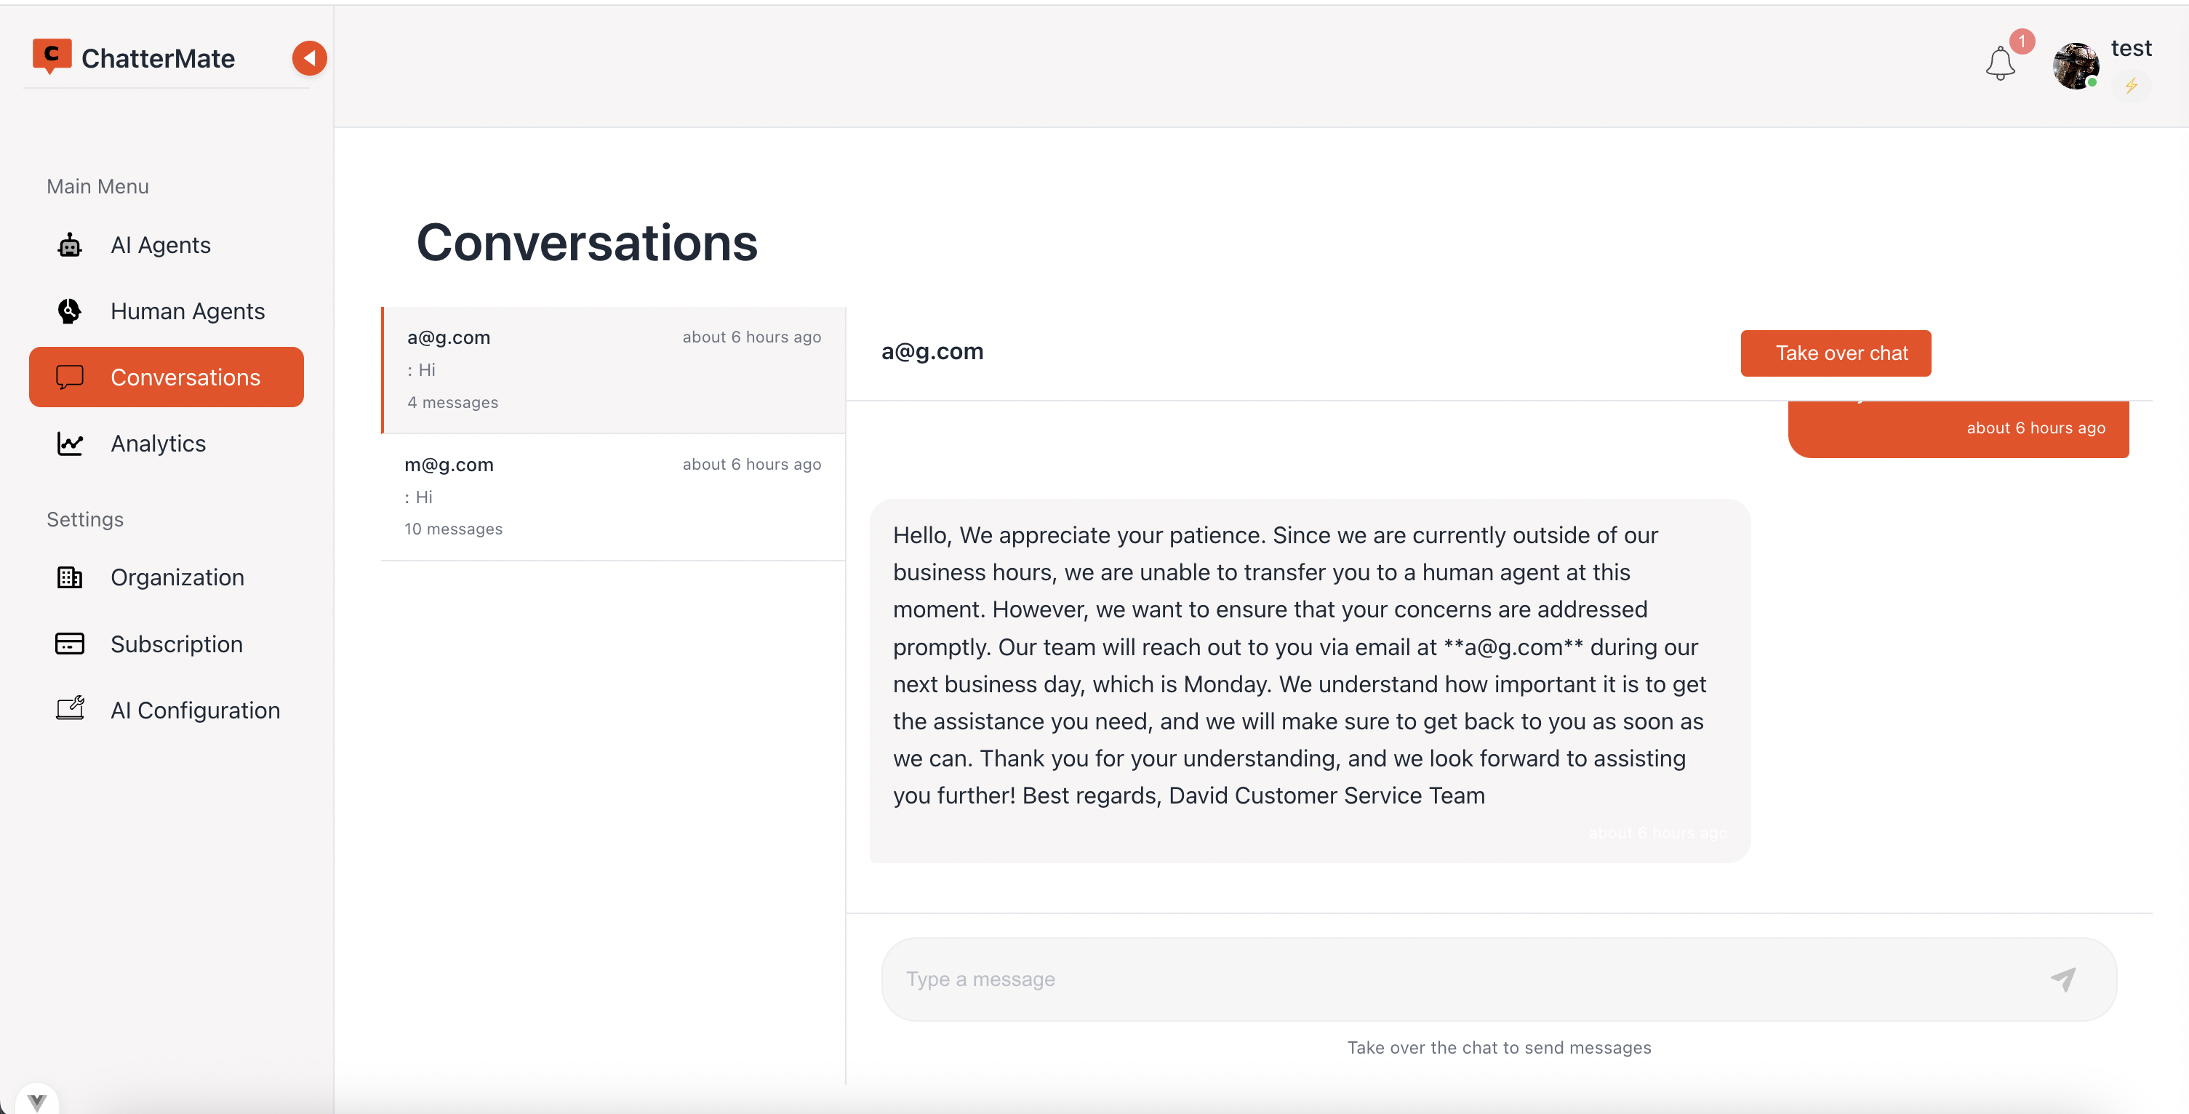Screen dimensions: 2189x1114
Task: Click the a@g.com chat header name
Action: point(932,352)
